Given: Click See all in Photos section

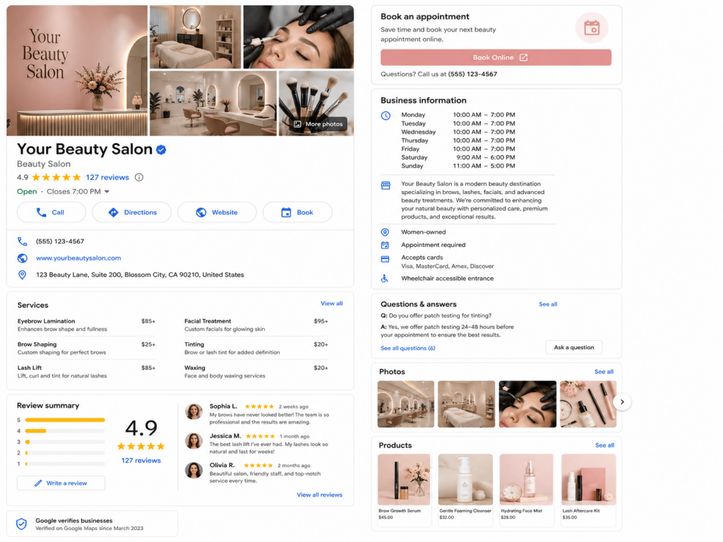Looking at the screenshot, I should click(x=604, y=372).
